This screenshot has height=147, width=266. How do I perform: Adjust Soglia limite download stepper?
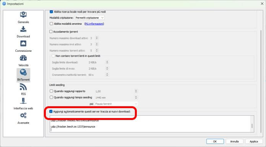point(107,62)
